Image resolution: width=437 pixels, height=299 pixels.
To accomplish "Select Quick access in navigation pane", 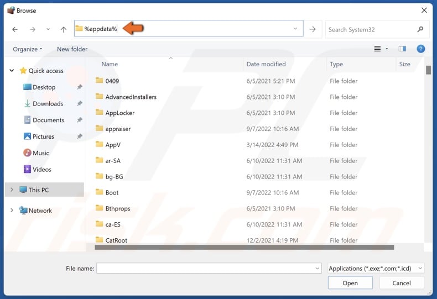I will click(42, 71).
